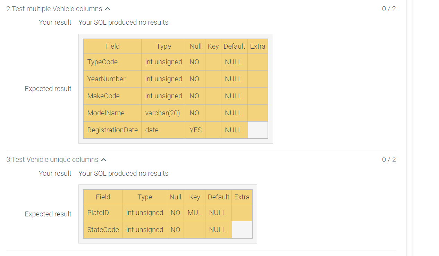The height and width of the screenshot is (256, 439).
Task: Click the 'Field' column header in test 2 table
Action: click(112, 46)
